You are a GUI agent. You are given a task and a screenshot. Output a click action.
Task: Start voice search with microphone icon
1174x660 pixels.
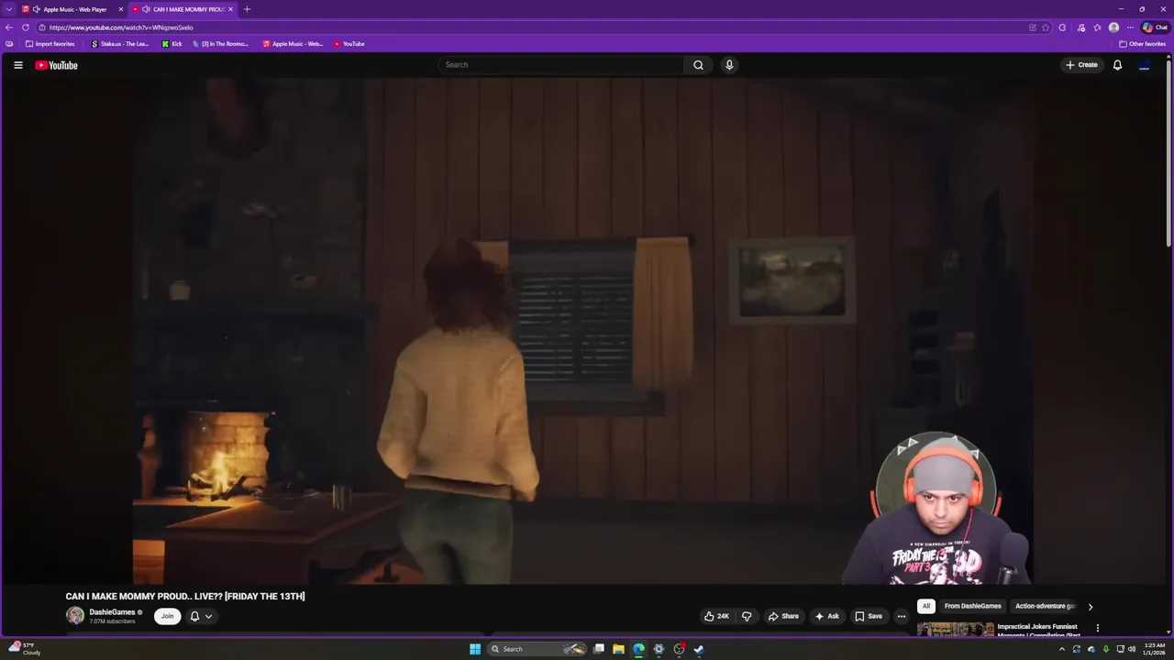[x=729, y=65]
